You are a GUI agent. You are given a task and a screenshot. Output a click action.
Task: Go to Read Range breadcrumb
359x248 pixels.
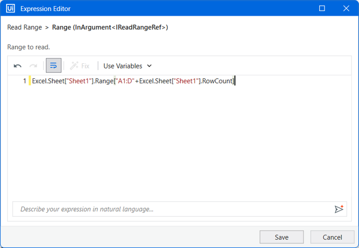pos(25,27)
